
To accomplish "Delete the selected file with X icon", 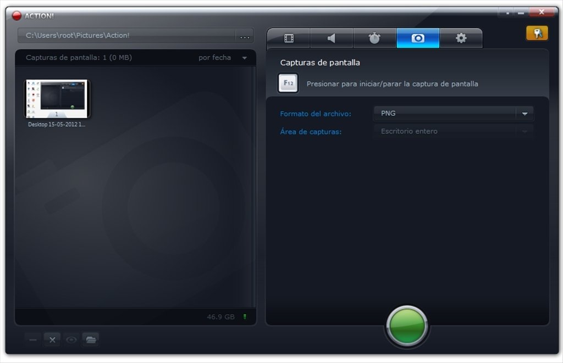I will [x=52, y=339].
